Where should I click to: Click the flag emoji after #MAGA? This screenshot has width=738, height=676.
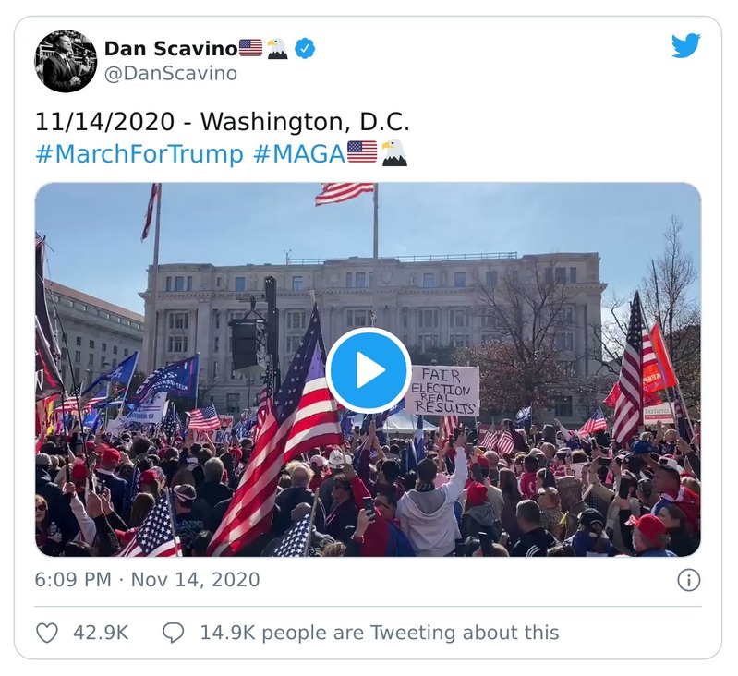[362, 152]
